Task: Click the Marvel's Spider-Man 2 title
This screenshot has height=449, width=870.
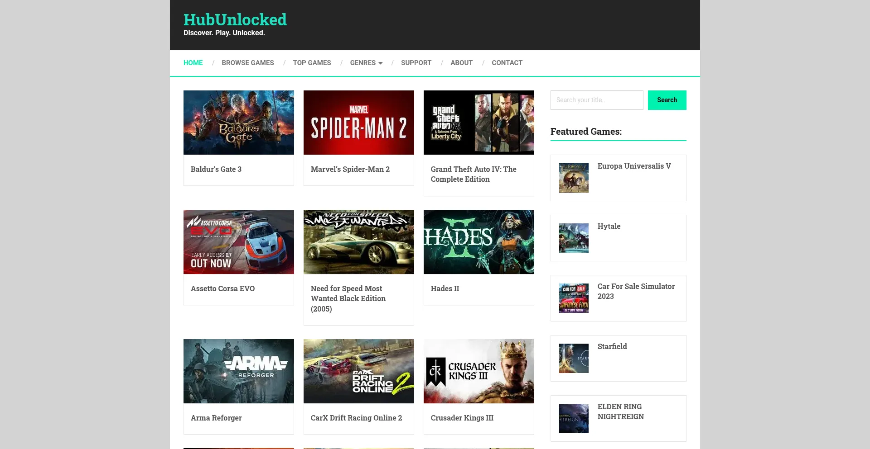Action: [350, 169]
